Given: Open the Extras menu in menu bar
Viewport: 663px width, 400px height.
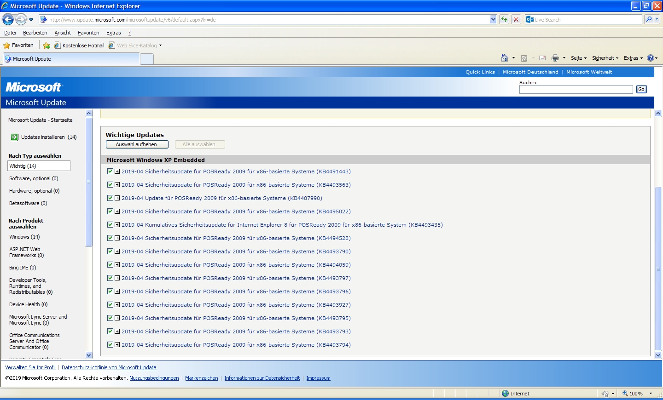Looking at the screenshot, I should tap(113, 33).
